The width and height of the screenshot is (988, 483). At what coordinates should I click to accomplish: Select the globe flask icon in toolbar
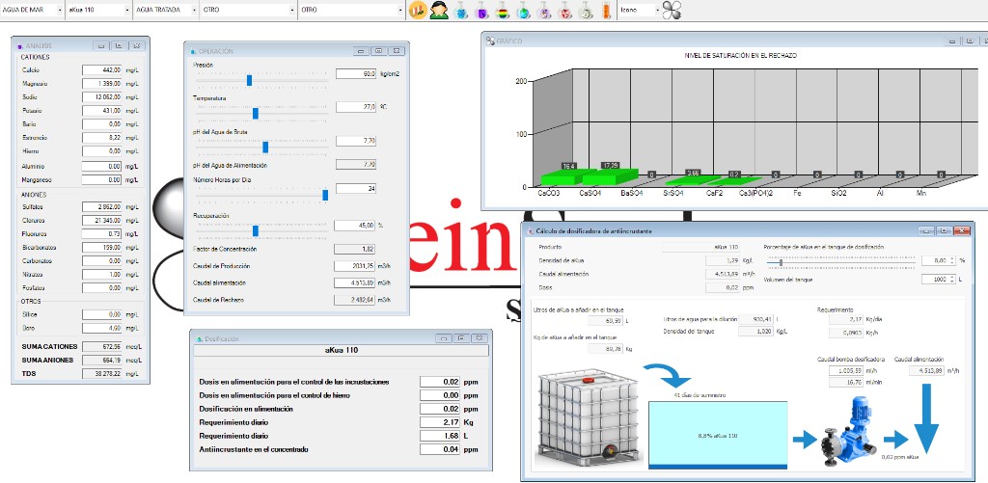524,10
